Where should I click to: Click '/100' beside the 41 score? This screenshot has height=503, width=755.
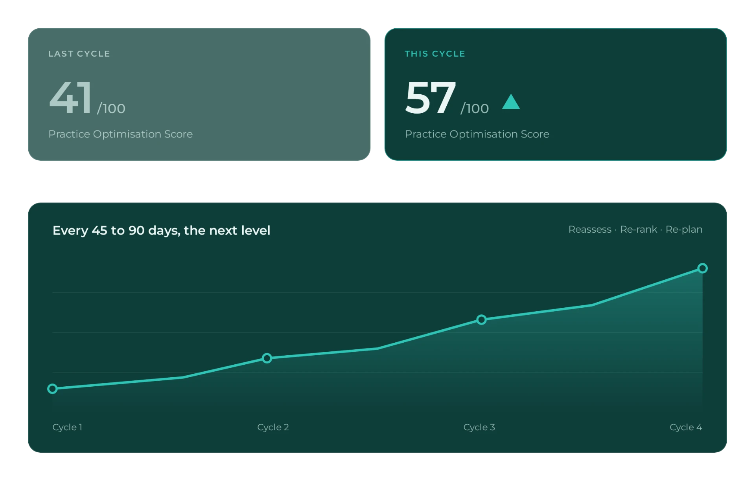point(111,108)
